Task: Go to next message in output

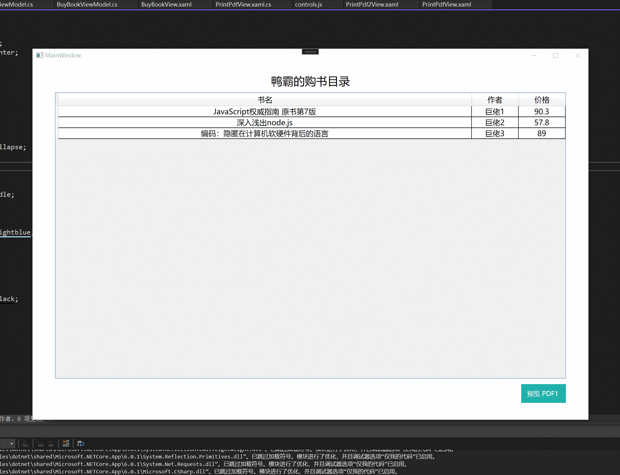Action: (51, 443)
